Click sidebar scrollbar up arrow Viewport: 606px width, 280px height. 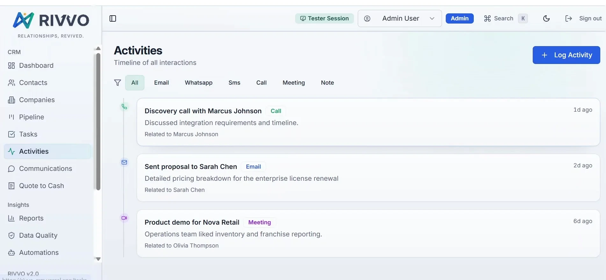pos(98,48)
